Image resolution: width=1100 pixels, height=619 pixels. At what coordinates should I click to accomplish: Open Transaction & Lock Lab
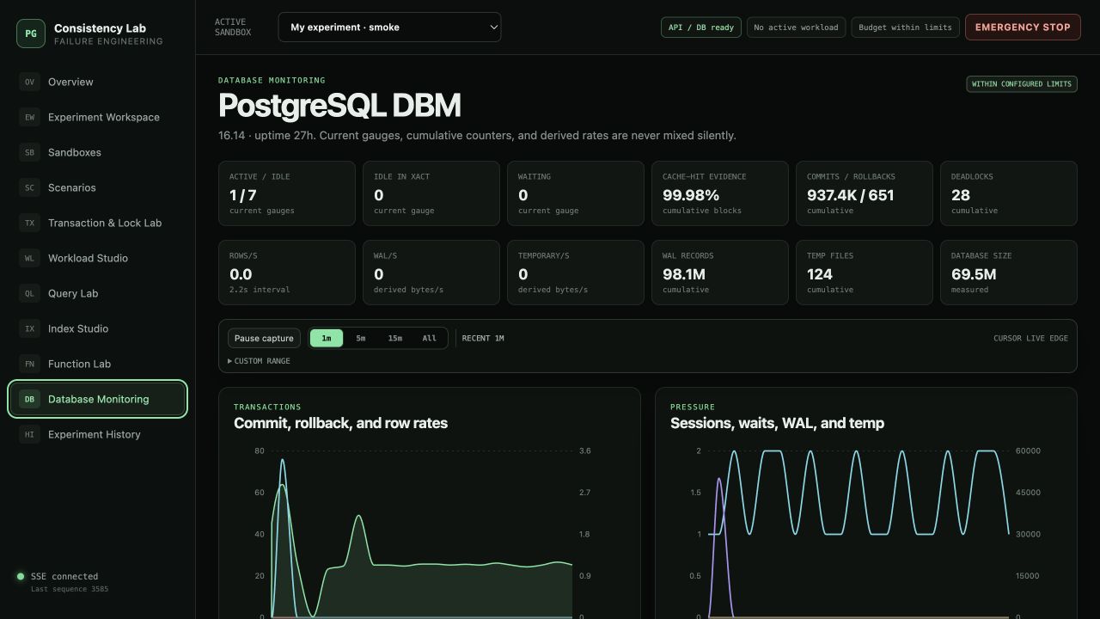(97, 223)
